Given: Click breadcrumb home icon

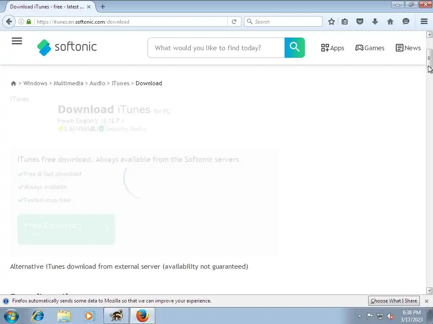Looking at the screenshot, I should click(13, 83).
